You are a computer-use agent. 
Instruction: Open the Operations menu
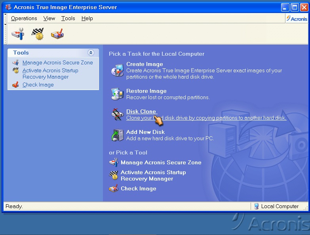point(24,18)
